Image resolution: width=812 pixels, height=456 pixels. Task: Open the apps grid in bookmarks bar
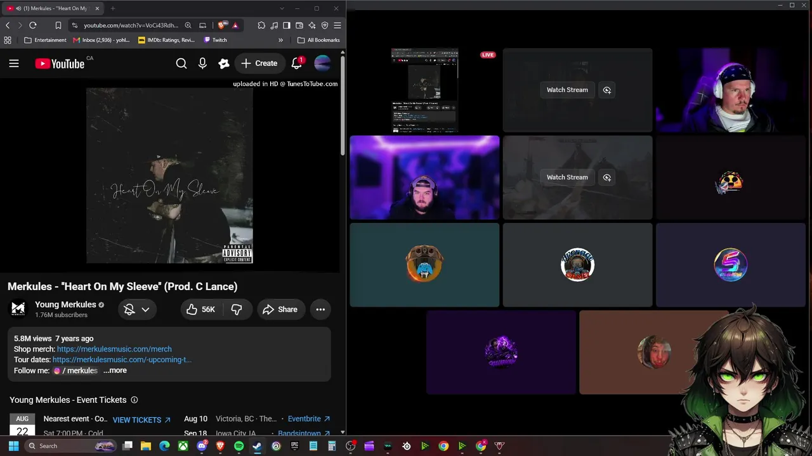pos(8,40)
